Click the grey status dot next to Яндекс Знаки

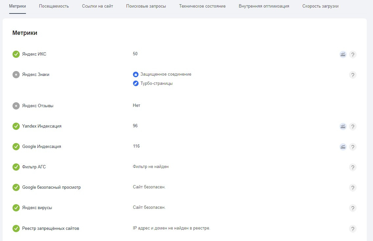click(x=16, y=75)
